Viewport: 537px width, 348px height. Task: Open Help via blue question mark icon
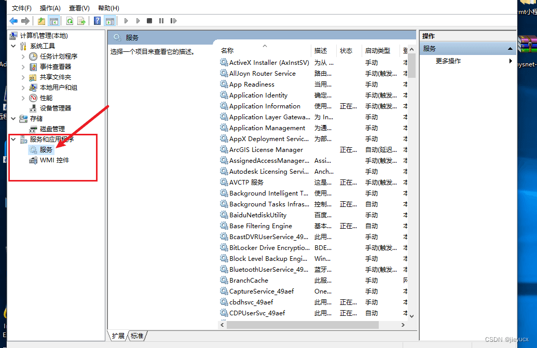97,21
